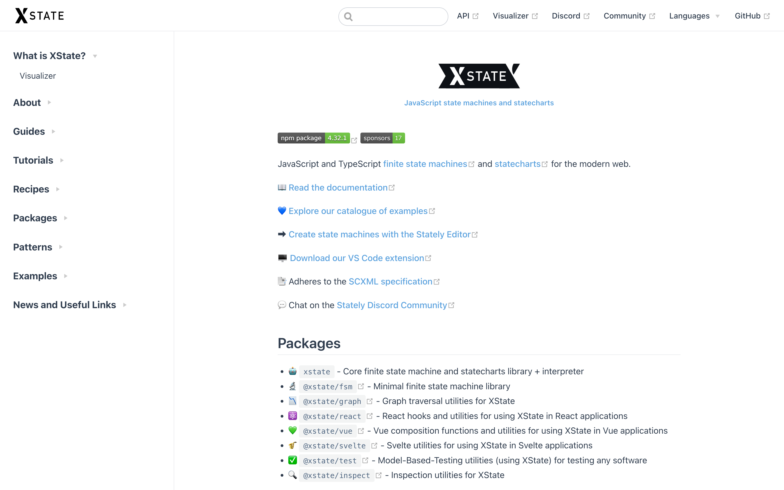
Task: Click the chart icon beside @xstate/graph
Action: [x=293, y=401]
